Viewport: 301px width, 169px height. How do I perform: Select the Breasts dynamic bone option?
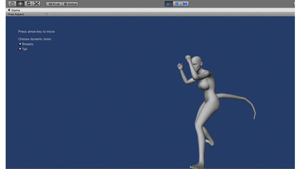26,44
